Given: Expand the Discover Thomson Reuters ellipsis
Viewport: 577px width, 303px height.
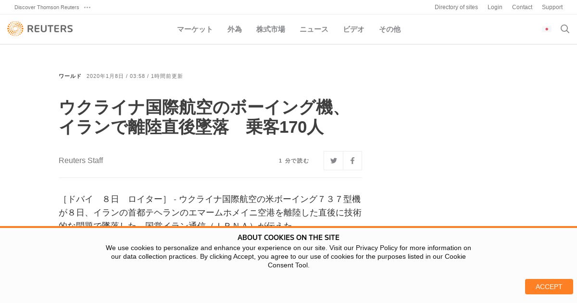Looking at the screenshot, I should pyautogui.click(x=87, y=7).
